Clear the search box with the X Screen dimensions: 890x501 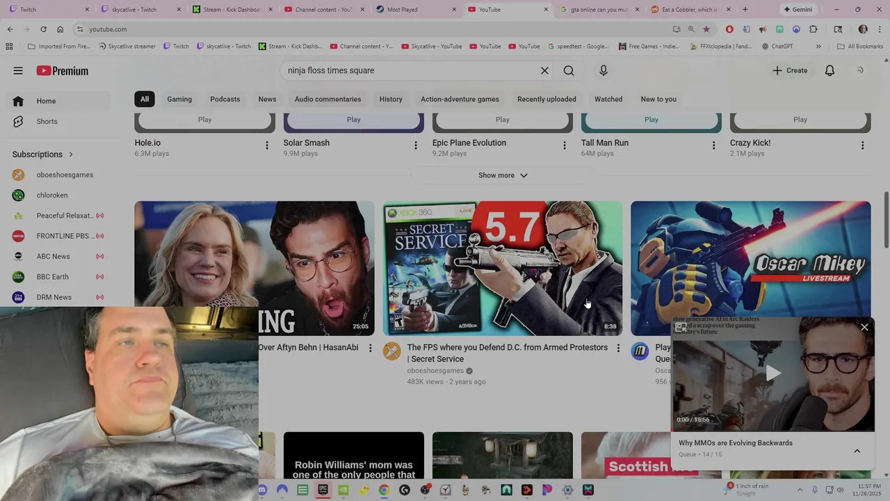tap(544, 70)
